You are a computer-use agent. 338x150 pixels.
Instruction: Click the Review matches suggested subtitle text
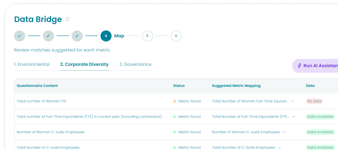coord(62,50)
